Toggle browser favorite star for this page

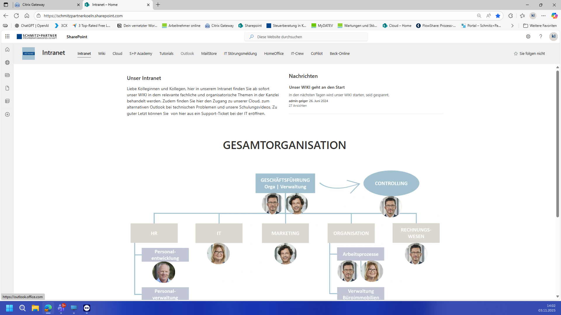498,16
